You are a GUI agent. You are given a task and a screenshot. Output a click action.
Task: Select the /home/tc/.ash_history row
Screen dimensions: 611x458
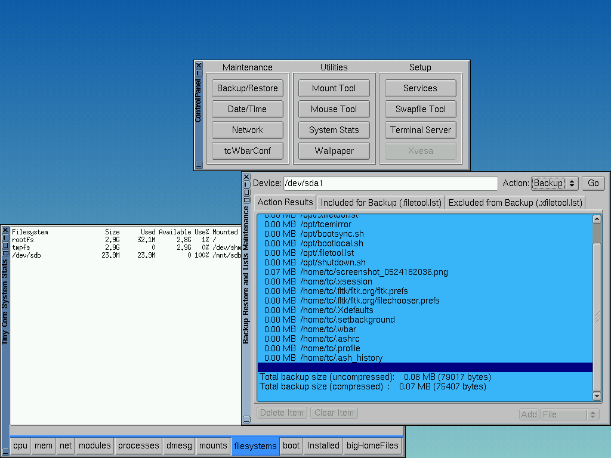click(x=425, y=358)
